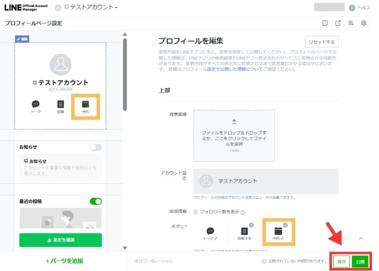Click the リセットする button
379x271 pixels.
(x=322, y=42)
